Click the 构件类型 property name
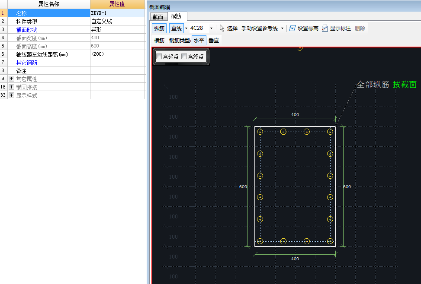 click(26, 22)
